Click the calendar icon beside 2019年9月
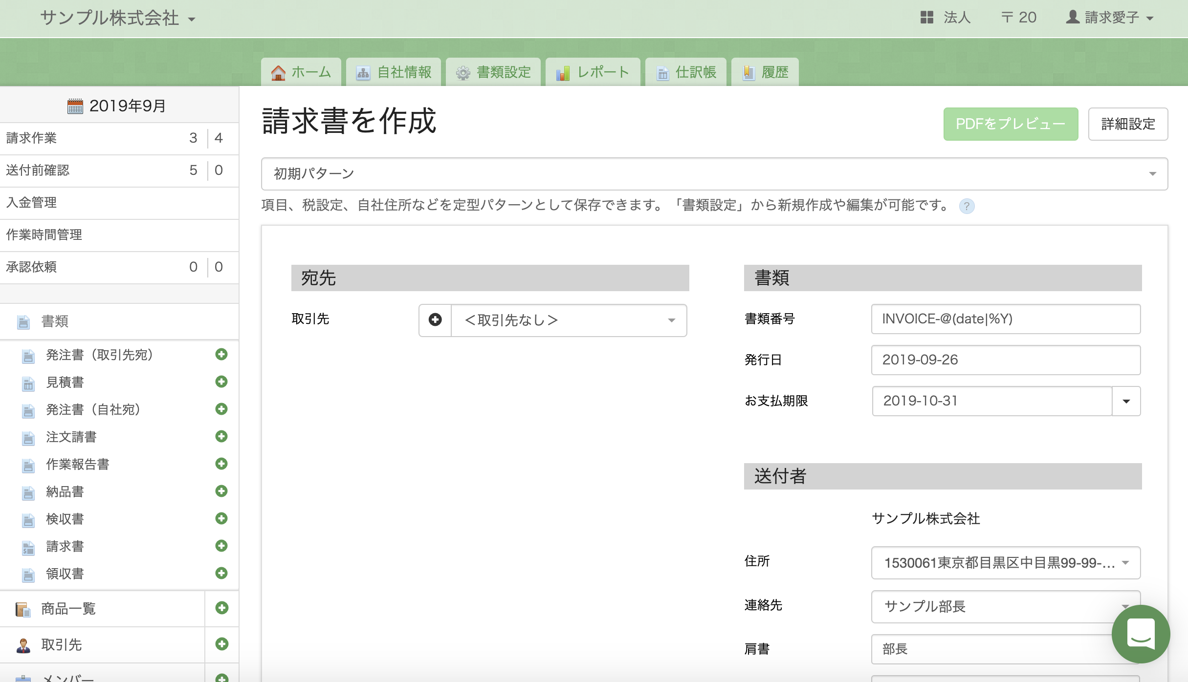Viewport: 1188px width, 682px height. [75, 106]
